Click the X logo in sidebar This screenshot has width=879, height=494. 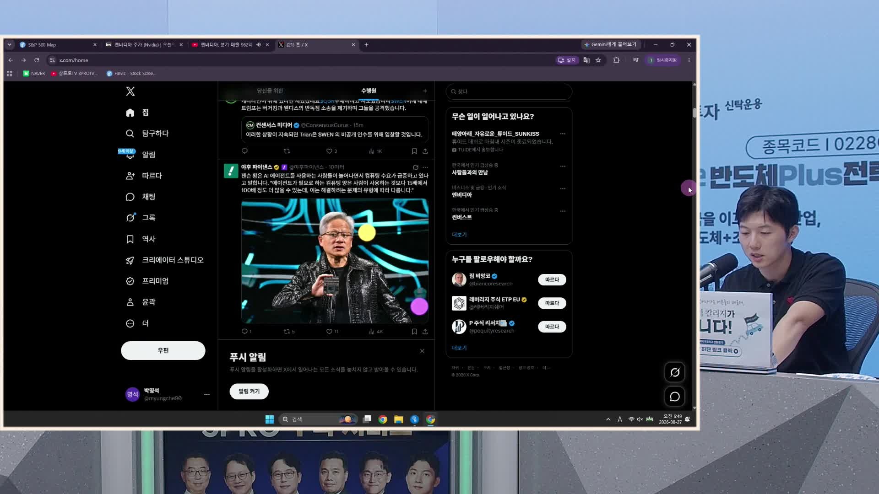click(130, 91)
